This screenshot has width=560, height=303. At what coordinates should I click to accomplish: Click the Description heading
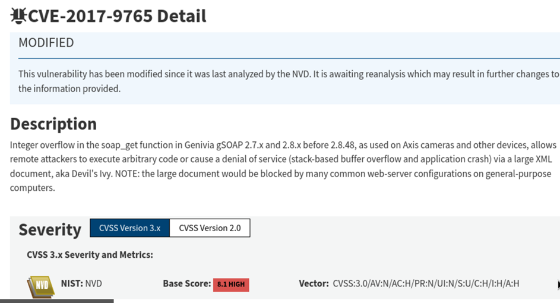tap(53, 124)
